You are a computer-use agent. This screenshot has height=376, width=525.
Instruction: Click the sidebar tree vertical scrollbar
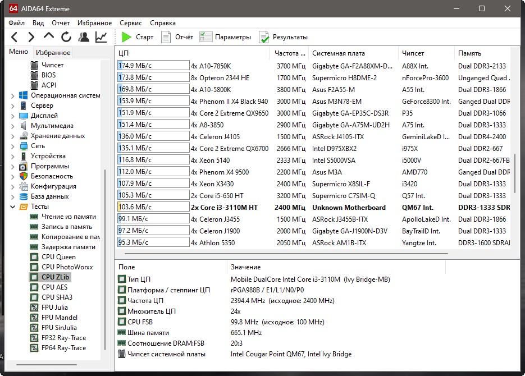(105, 260)
